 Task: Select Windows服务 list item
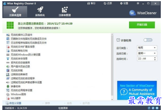coord(18,94)
